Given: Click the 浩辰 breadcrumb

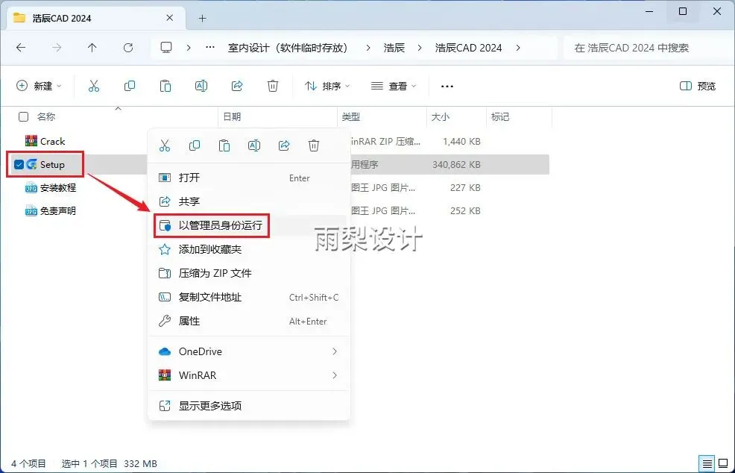Looking at the screenshot, I should [x=394, y=48].
